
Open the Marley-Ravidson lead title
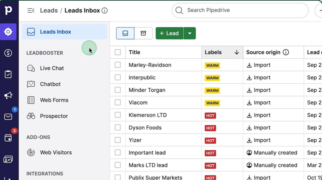point(150,65)
